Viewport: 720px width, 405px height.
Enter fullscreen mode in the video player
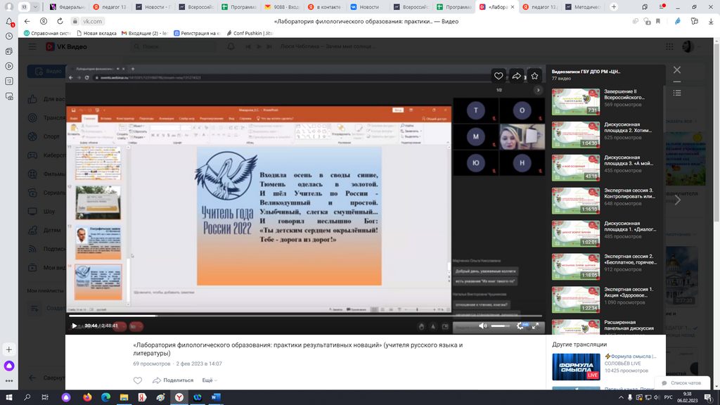(x=536, y=326)
